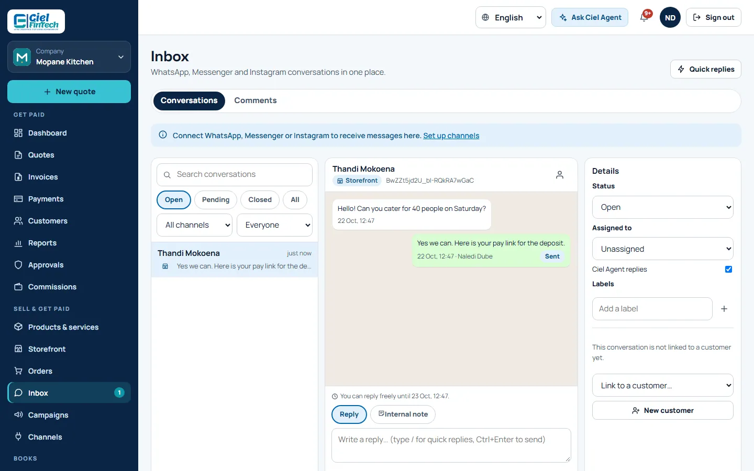Follow the Set up channels link

[451, 136]
